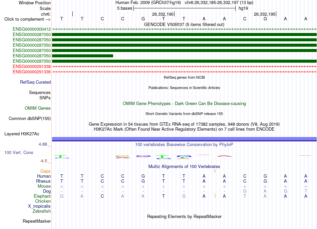Viewport: 317px width, 229px height.
Task: Click the C base in the Elephant row
Action: tap(102, 196)
